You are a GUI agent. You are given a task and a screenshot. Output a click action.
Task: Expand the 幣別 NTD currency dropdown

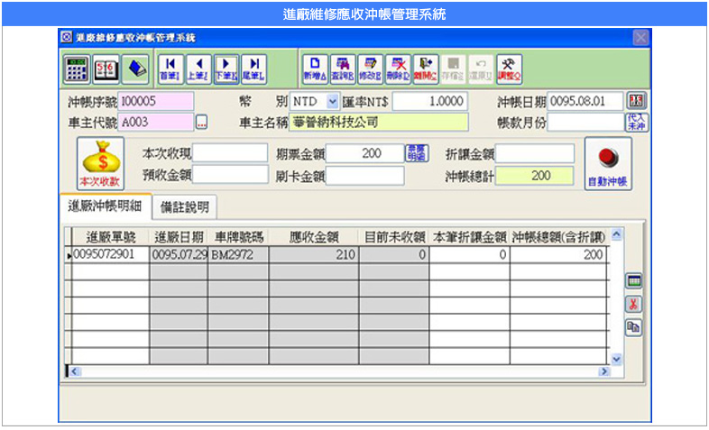click(x=332, y=102)
